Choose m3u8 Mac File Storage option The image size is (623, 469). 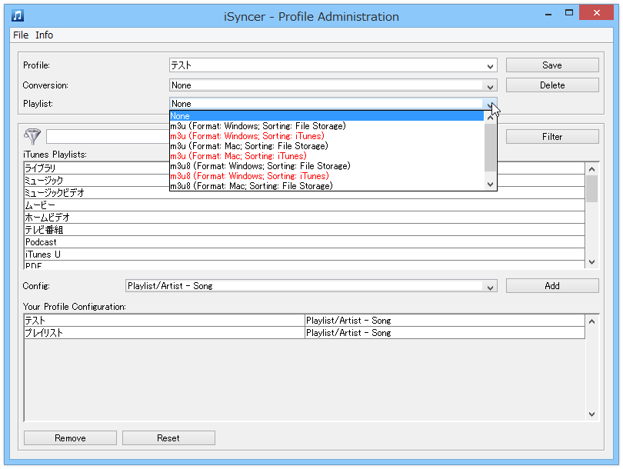tap(327, 185)
